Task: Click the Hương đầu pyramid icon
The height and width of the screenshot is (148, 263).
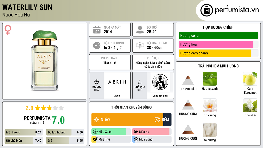Action: tap(188, 80)
